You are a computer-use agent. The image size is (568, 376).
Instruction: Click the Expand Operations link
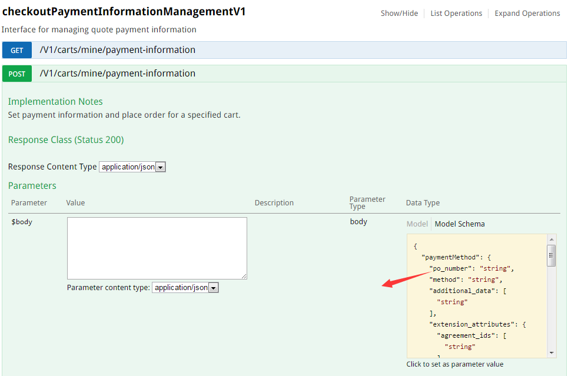527,14
